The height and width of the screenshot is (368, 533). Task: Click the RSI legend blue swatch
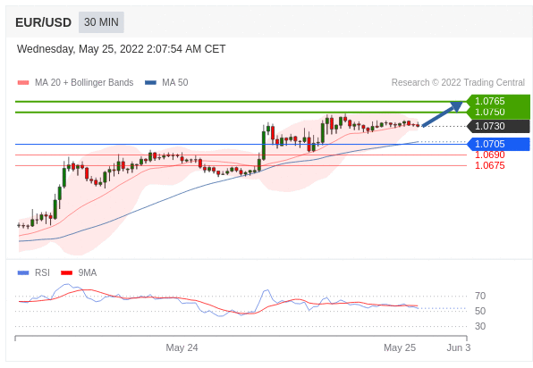click(23, 272)
